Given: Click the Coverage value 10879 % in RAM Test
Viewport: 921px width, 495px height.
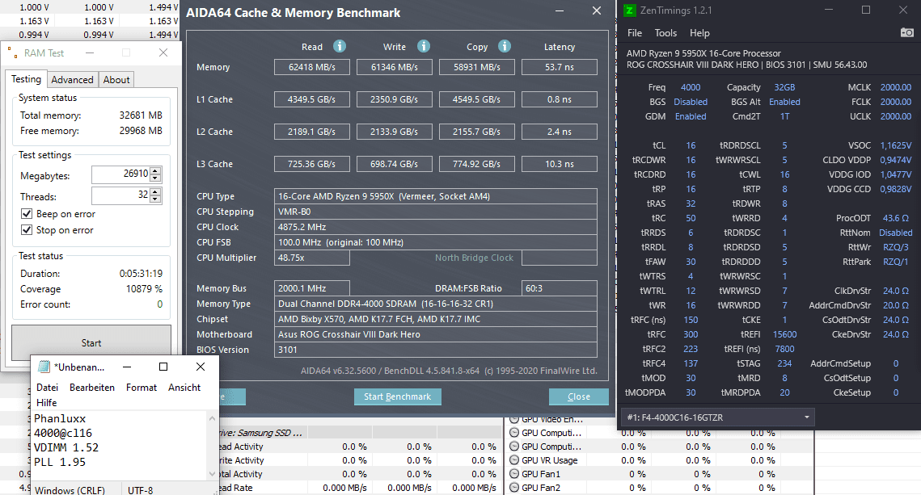Looking at the screenshot, I should pos(144,288).
